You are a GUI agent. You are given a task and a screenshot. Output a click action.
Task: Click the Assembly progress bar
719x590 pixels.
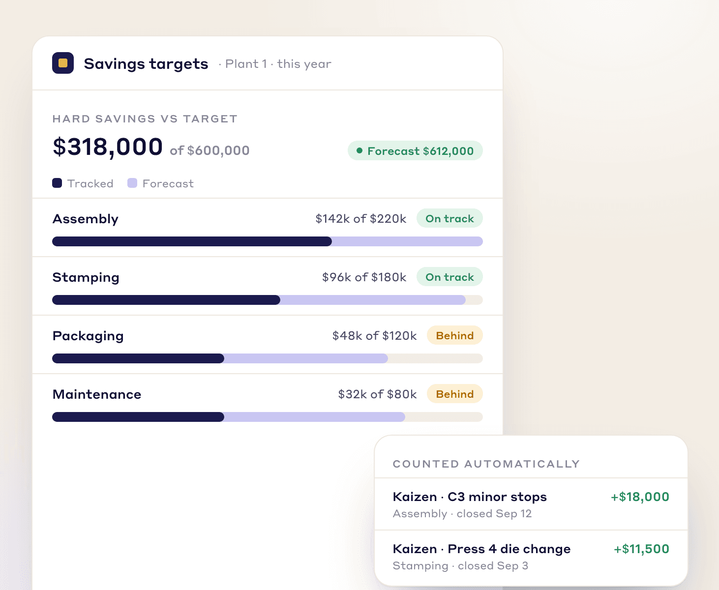(268, 241)
